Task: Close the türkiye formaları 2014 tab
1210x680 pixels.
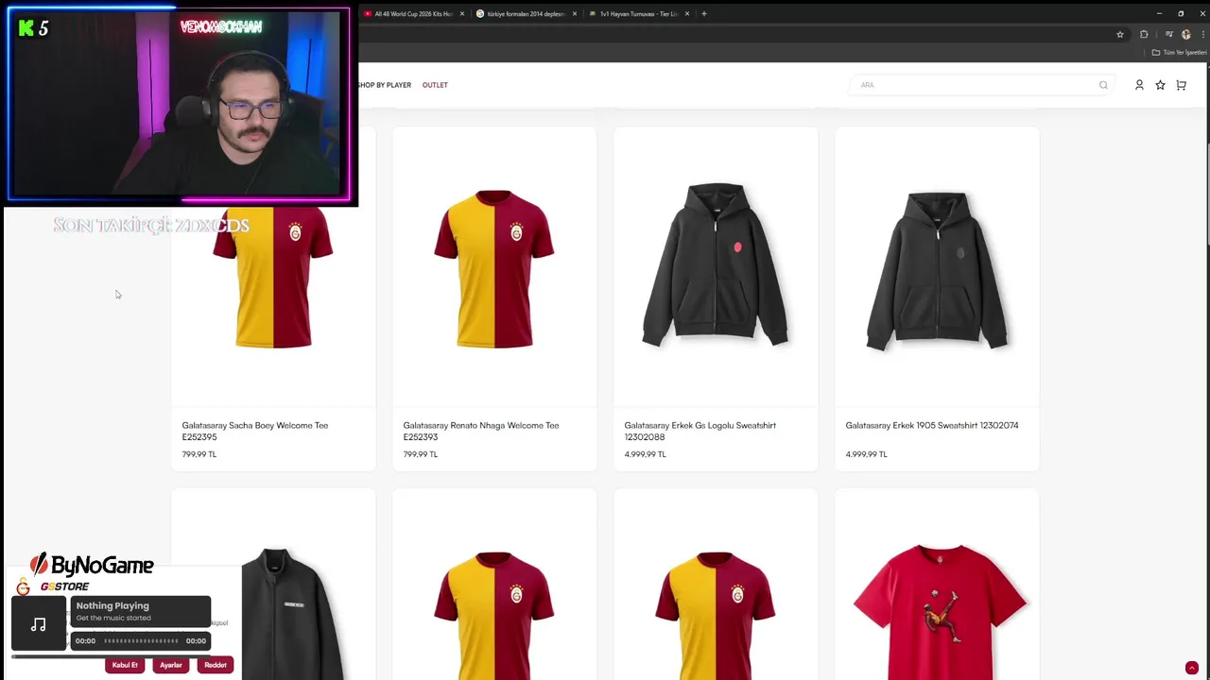Action: 574,13
